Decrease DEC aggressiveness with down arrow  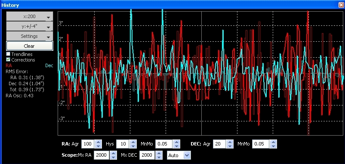[230, 146]
